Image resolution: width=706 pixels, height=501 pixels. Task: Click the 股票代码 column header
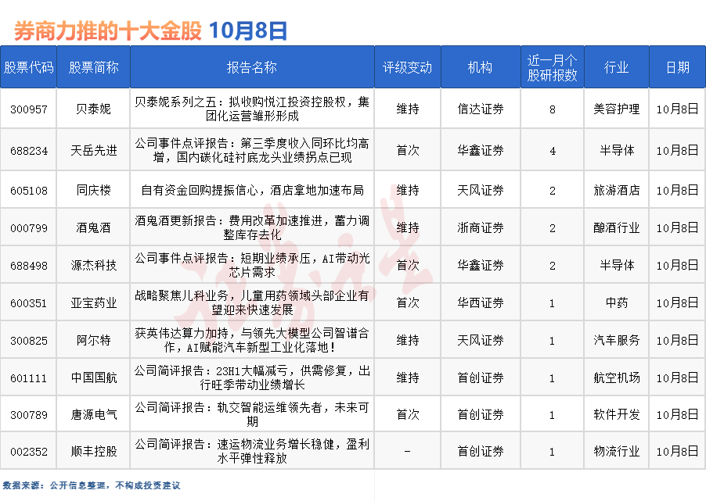coord(28,67)
